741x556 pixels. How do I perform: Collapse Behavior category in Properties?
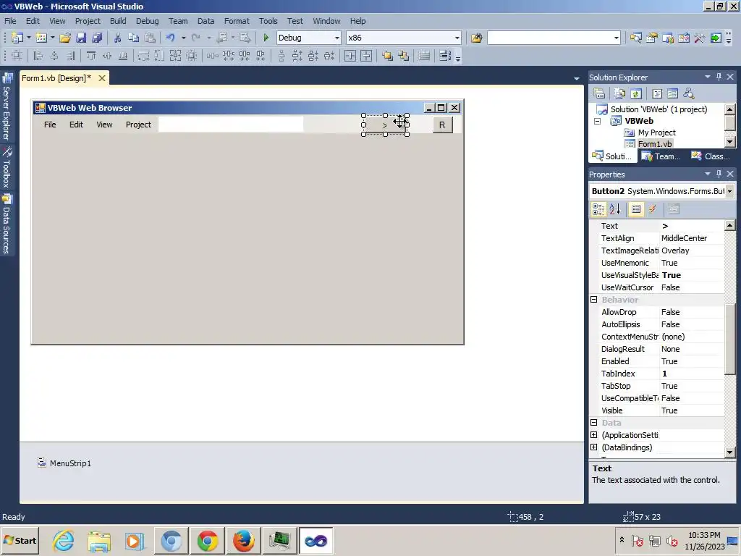tap(594, 299)
